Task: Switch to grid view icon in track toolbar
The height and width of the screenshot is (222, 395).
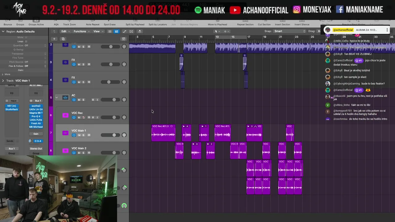Action: tap(110, 31)
